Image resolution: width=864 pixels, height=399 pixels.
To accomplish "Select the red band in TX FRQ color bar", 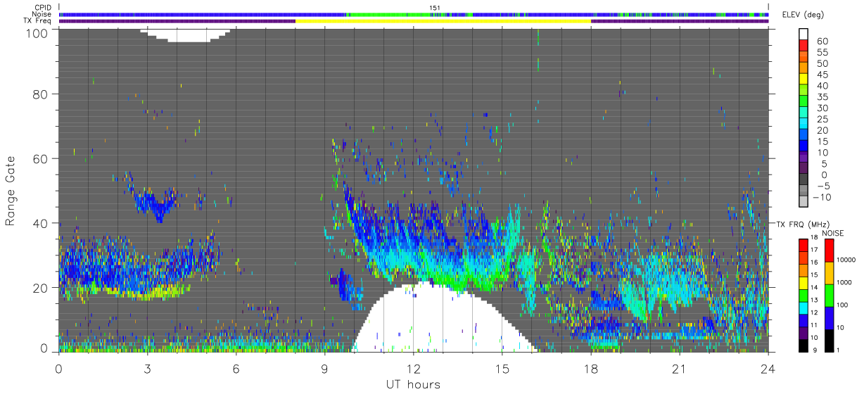I will (x=803, y=244).
